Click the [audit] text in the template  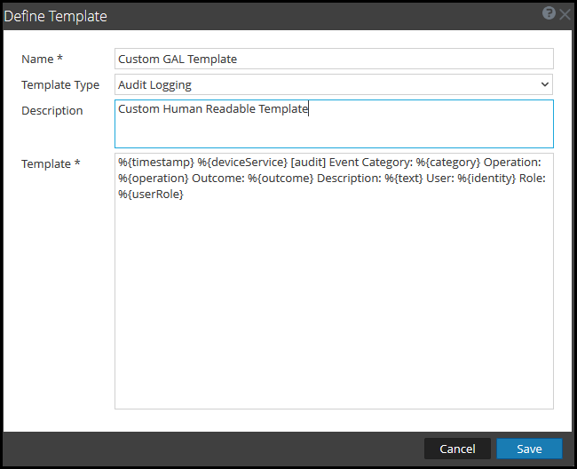[x=311, y=163]
